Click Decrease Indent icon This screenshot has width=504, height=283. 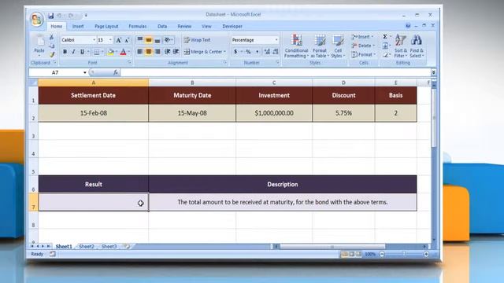(x=167, y=52)
